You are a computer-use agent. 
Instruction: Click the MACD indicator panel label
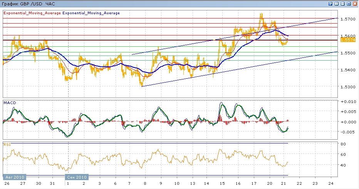9,103
